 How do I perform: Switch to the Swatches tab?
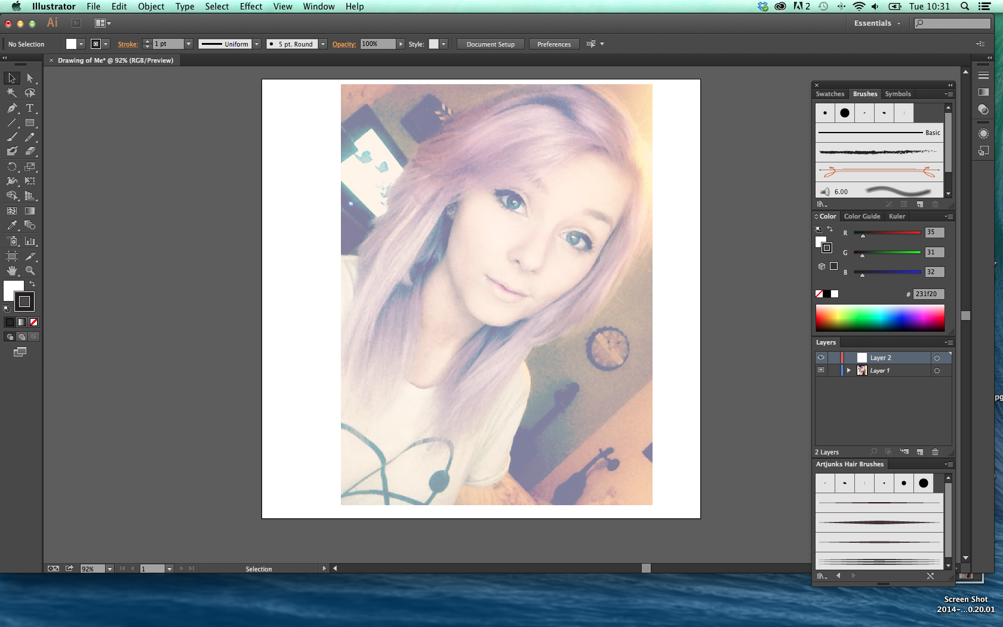click(830, 94)
